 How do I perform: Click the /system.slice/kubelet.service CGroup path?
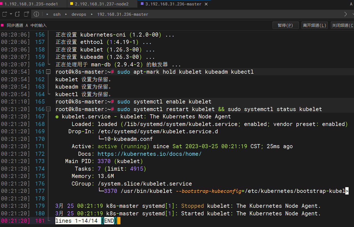(x=145, y=184)
